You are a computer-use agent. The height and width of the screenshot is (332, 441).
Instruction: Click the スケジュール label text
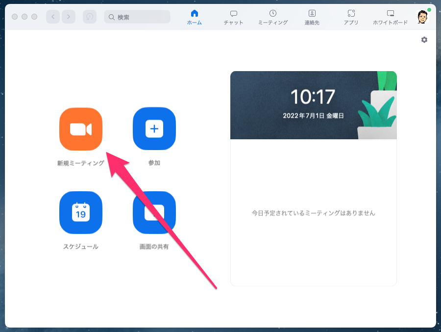coord(81,247)
